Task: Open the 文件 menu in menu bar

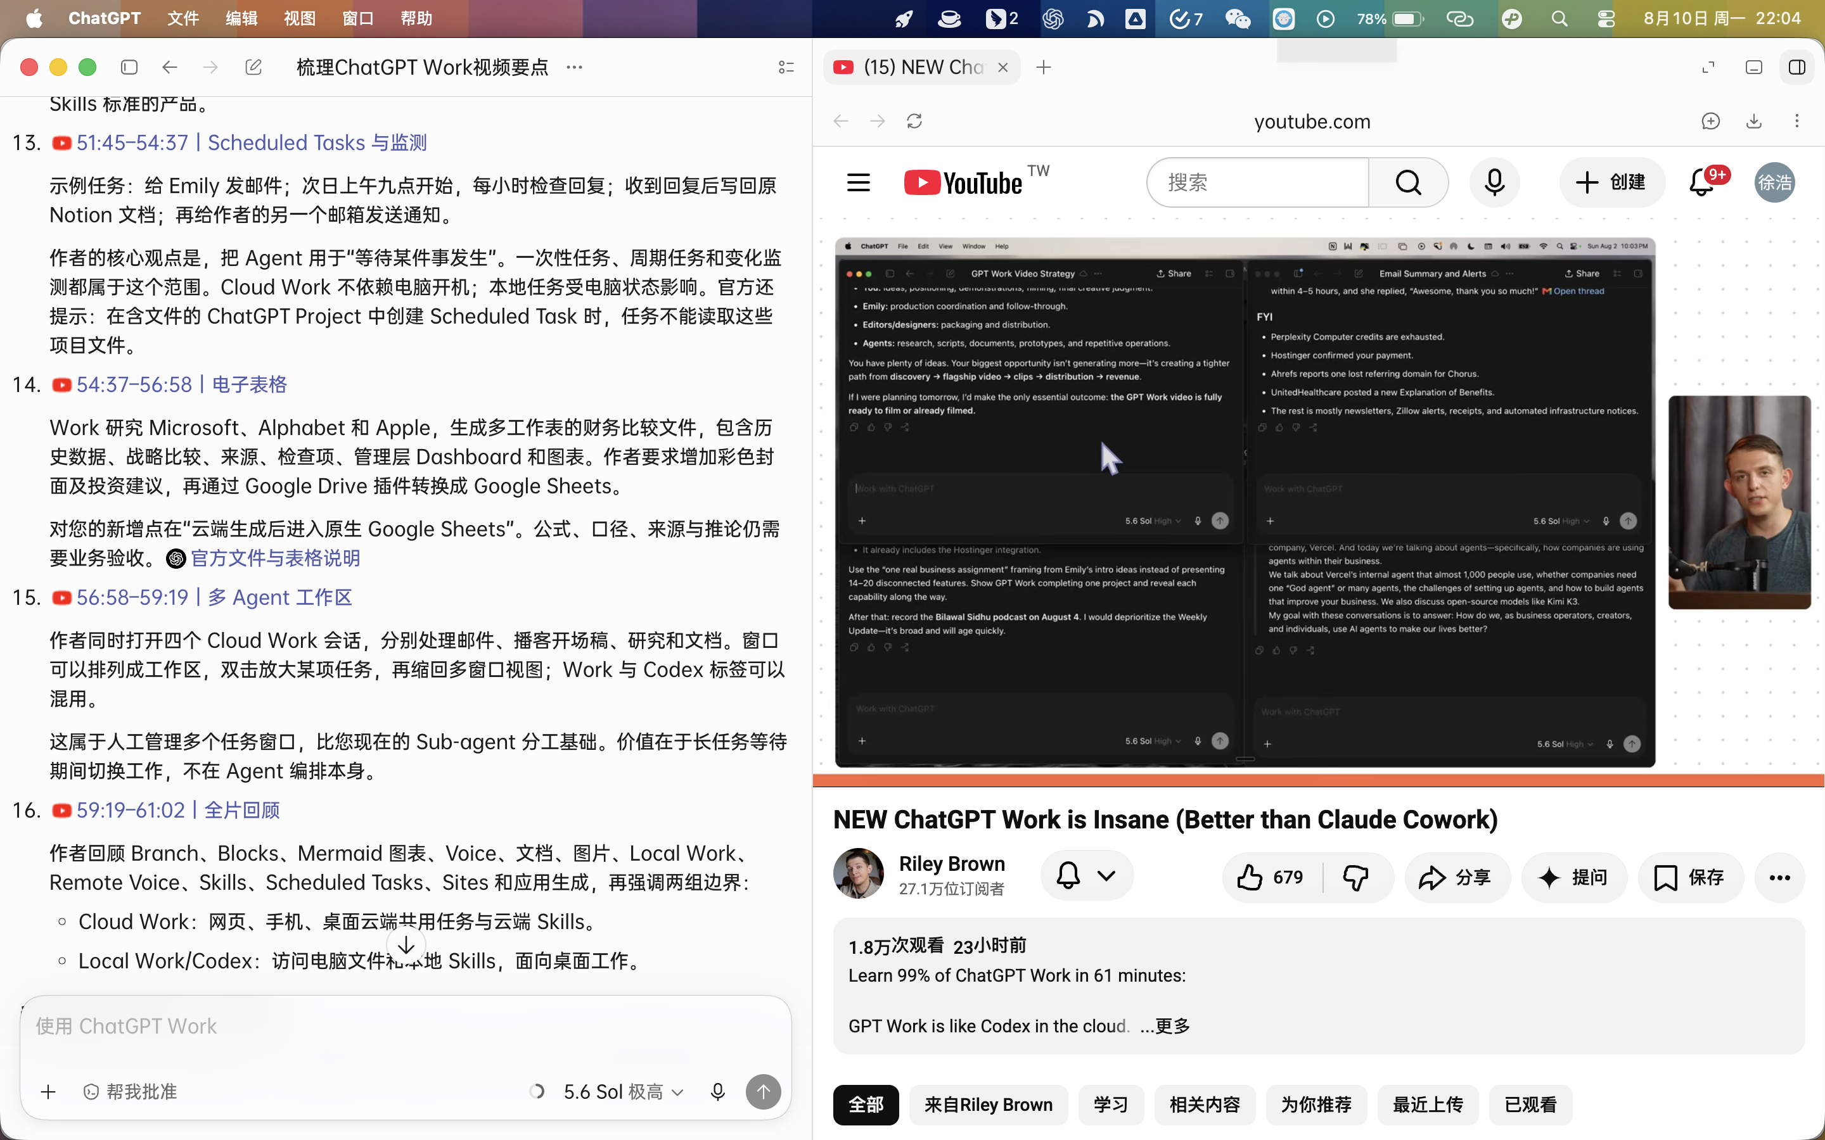Action: [182, 18]
